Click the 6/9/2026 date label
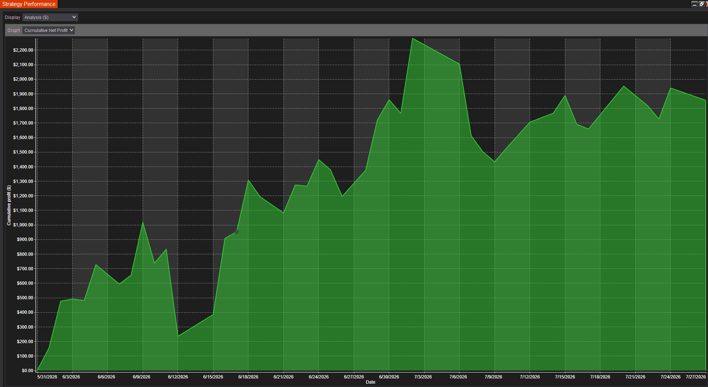 click(142, 377)
